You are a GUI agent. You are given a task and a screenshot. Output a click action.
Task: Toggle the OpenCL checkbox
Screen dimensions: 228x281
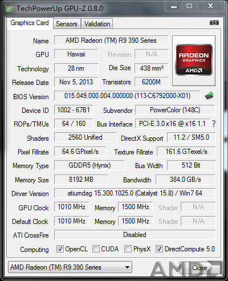point(60,249)
